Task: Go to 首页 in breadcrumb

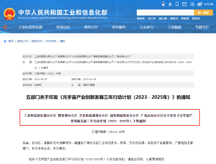Action: point(11,41)
